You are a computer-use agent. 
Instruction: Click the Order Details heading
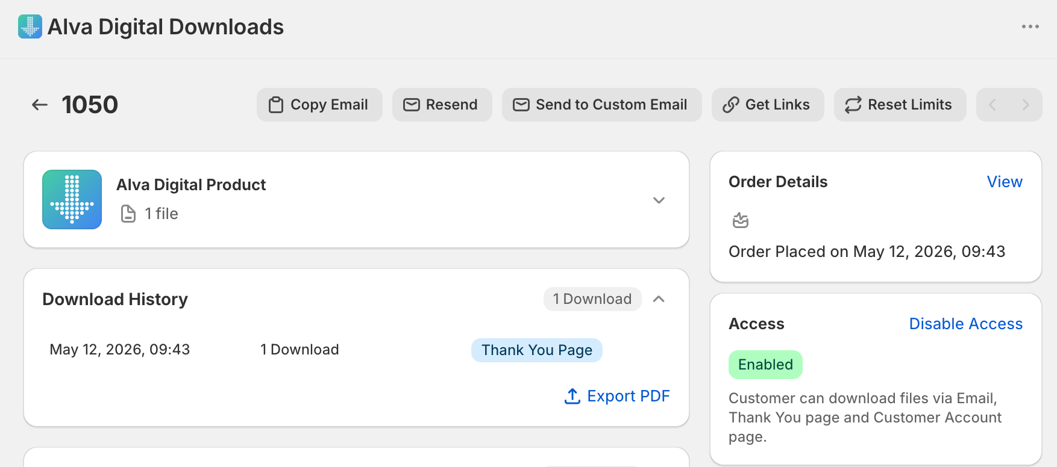pos(778,182)
